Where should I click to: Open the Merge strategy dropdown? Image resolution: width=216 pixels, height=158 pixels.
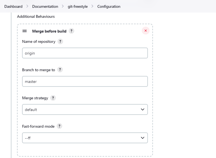(85, 110)
